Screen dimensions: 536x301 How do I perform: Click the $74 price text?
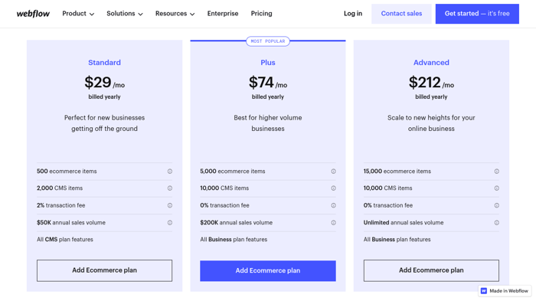[x=261, y=83]
